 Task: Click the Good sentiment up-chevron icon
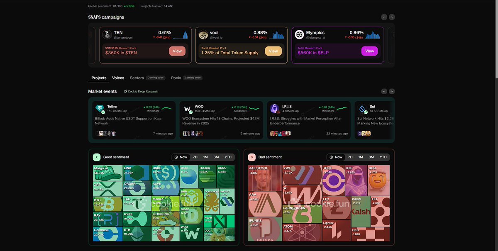pyautogui.click(x=97, y=157)
